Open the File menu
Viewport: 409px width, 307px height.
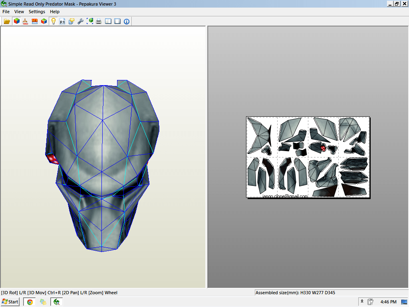click(6, 12)
